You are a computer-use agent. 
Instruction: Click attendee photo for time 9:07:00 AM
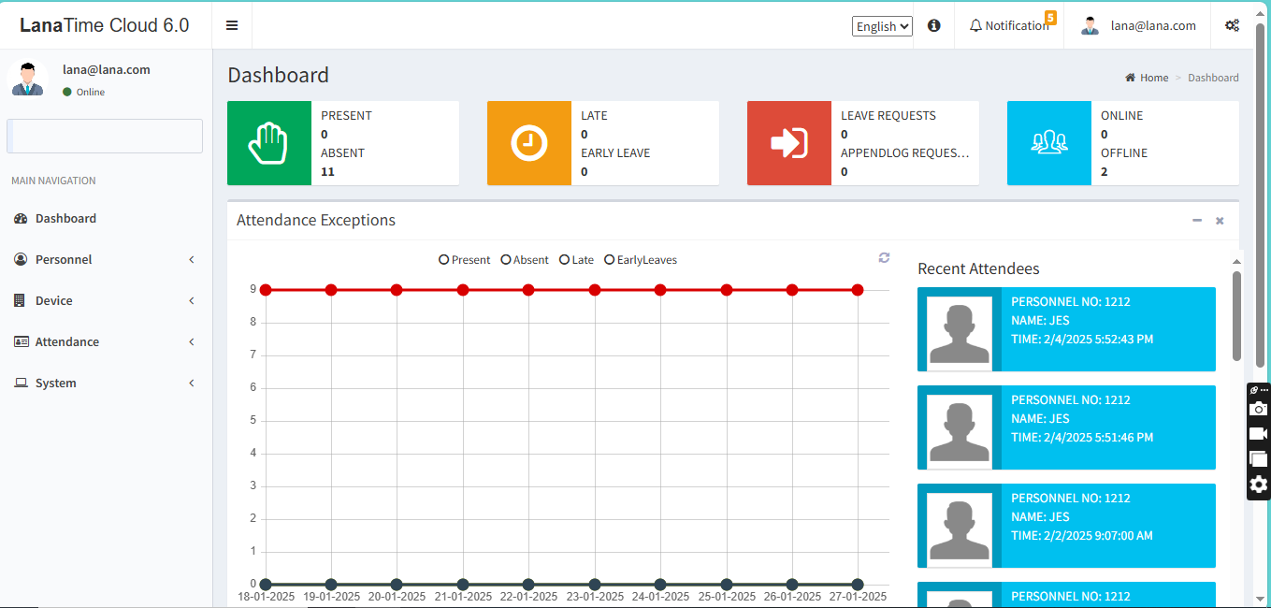pyautogui.click(x=959, y=528)
